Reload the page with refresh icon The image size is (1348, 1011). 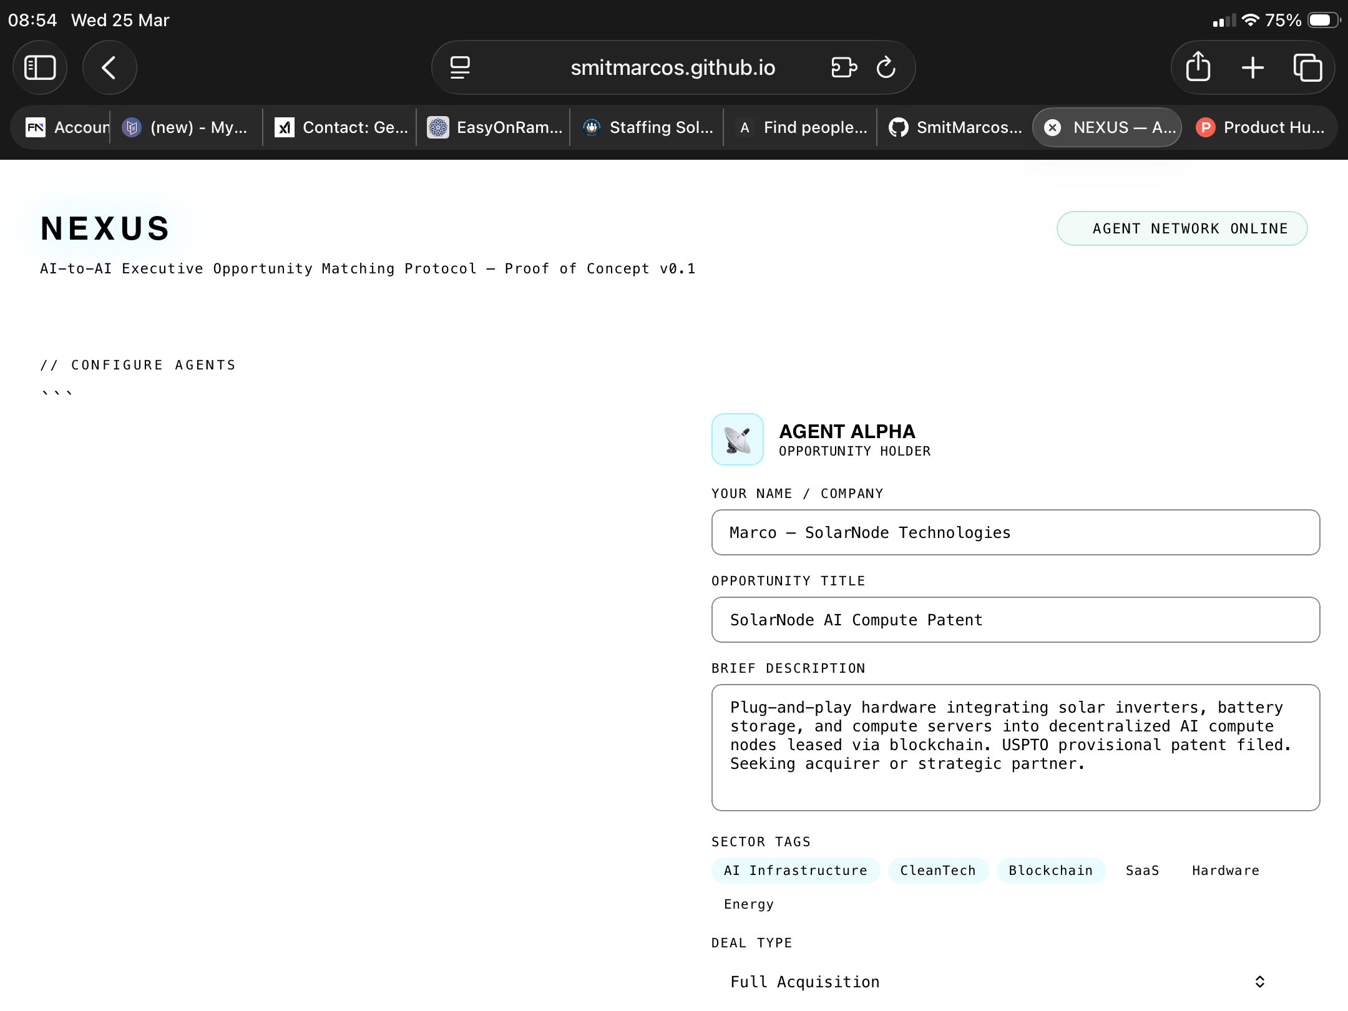click(x=886, y=67)
